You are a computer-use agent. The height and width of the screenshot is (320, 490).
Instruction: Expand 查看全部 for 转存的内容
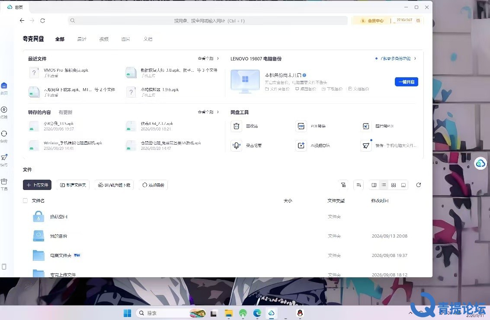[x=208, y=112]
